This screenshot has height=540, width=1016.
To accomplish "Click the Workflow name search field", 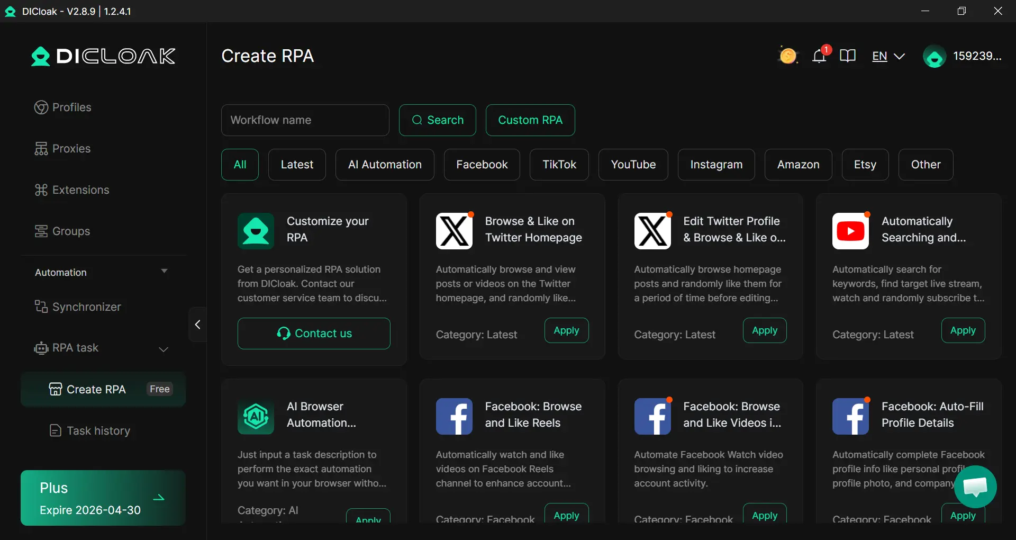I will [305, 120].
